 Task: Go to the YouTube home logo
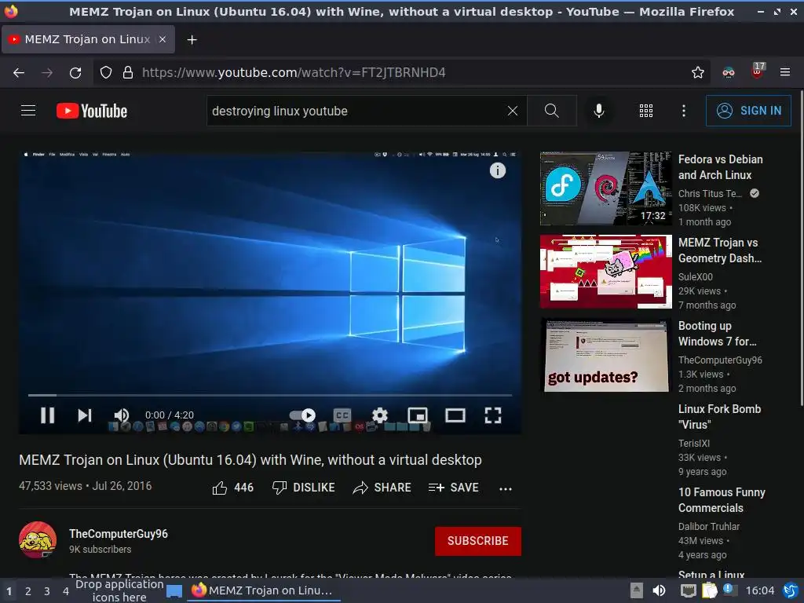coord(92,111)
